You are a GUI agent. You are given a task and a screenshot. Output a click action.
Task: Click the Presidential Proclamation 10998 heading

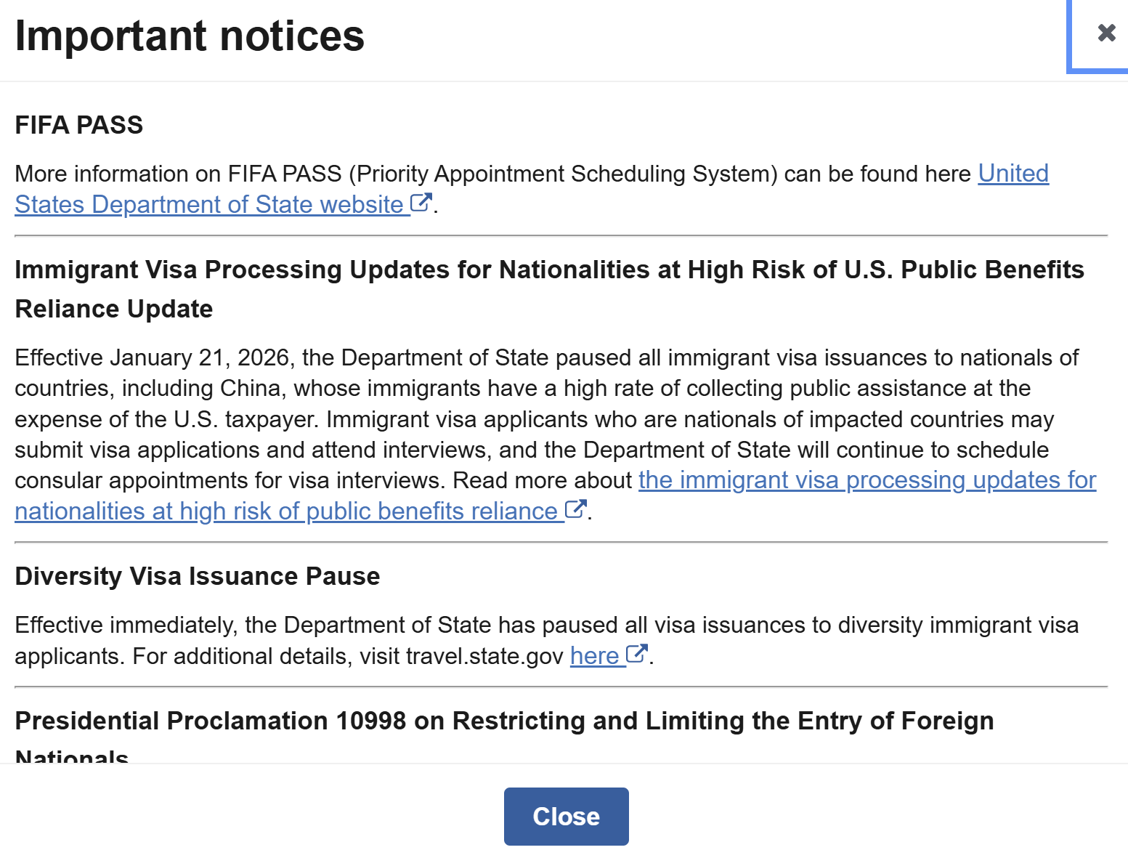(x=504, y=721)
